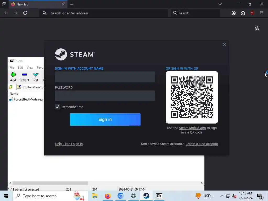Screen dimensions: 268x201
Task: Open the Windows Start menu
Action: [6, 196]
